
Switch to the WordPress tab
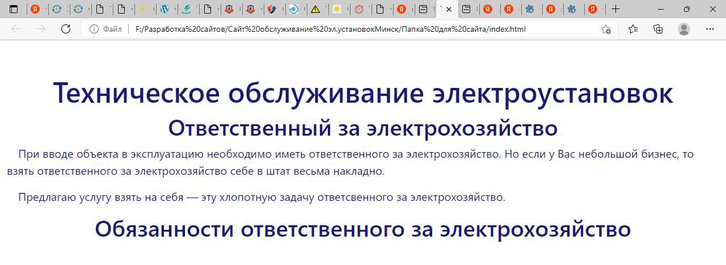(164, 9)
